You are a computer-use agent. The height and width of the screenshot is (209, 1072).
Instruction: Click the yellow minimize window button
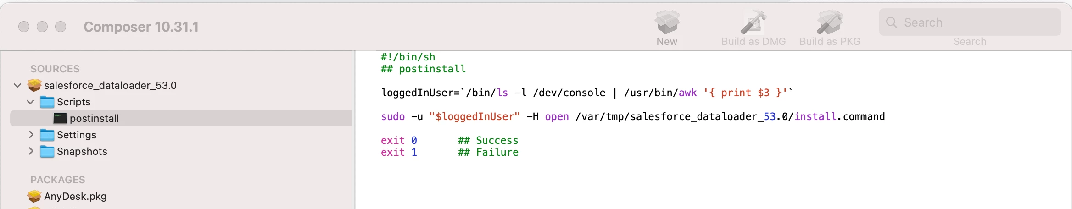[x=42, y=27]
